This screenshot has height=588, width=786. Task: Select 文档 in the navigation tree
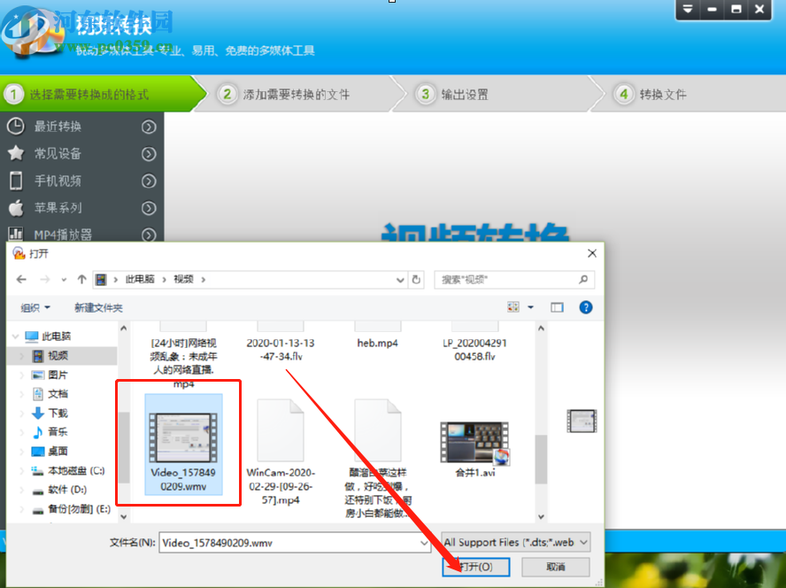coord(58,394)
